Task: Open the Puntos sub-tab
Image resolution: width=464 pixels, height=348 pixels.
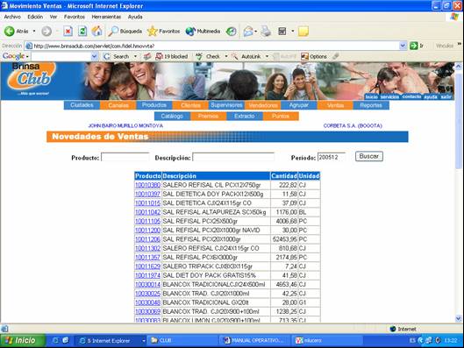Action: coord(281,117)
